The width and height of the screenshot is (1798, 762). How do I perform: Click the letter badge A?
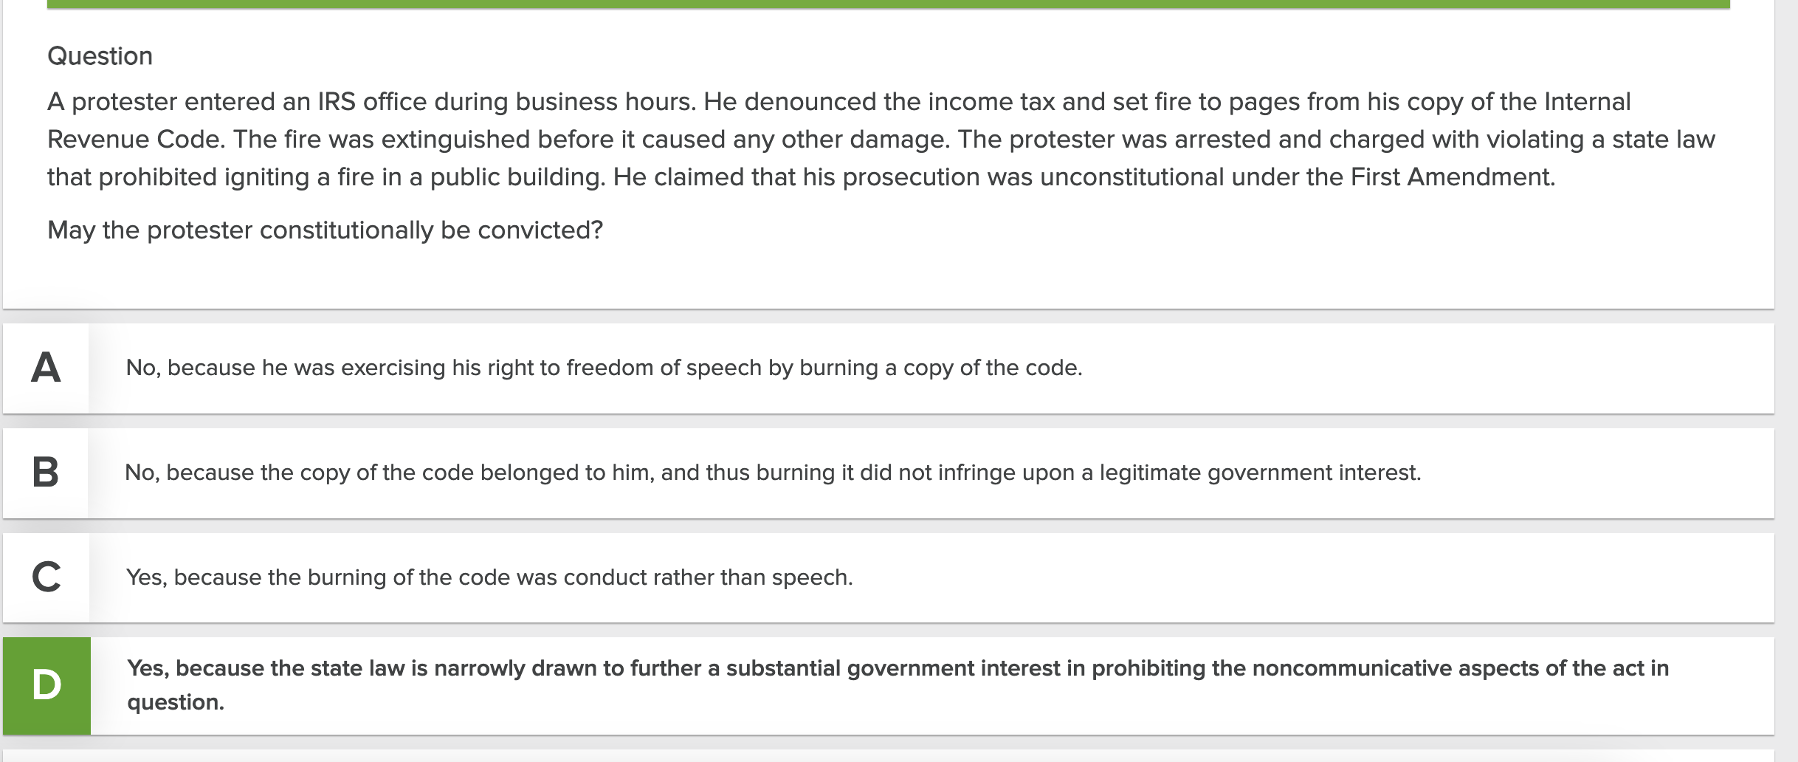tap(46, 367)
